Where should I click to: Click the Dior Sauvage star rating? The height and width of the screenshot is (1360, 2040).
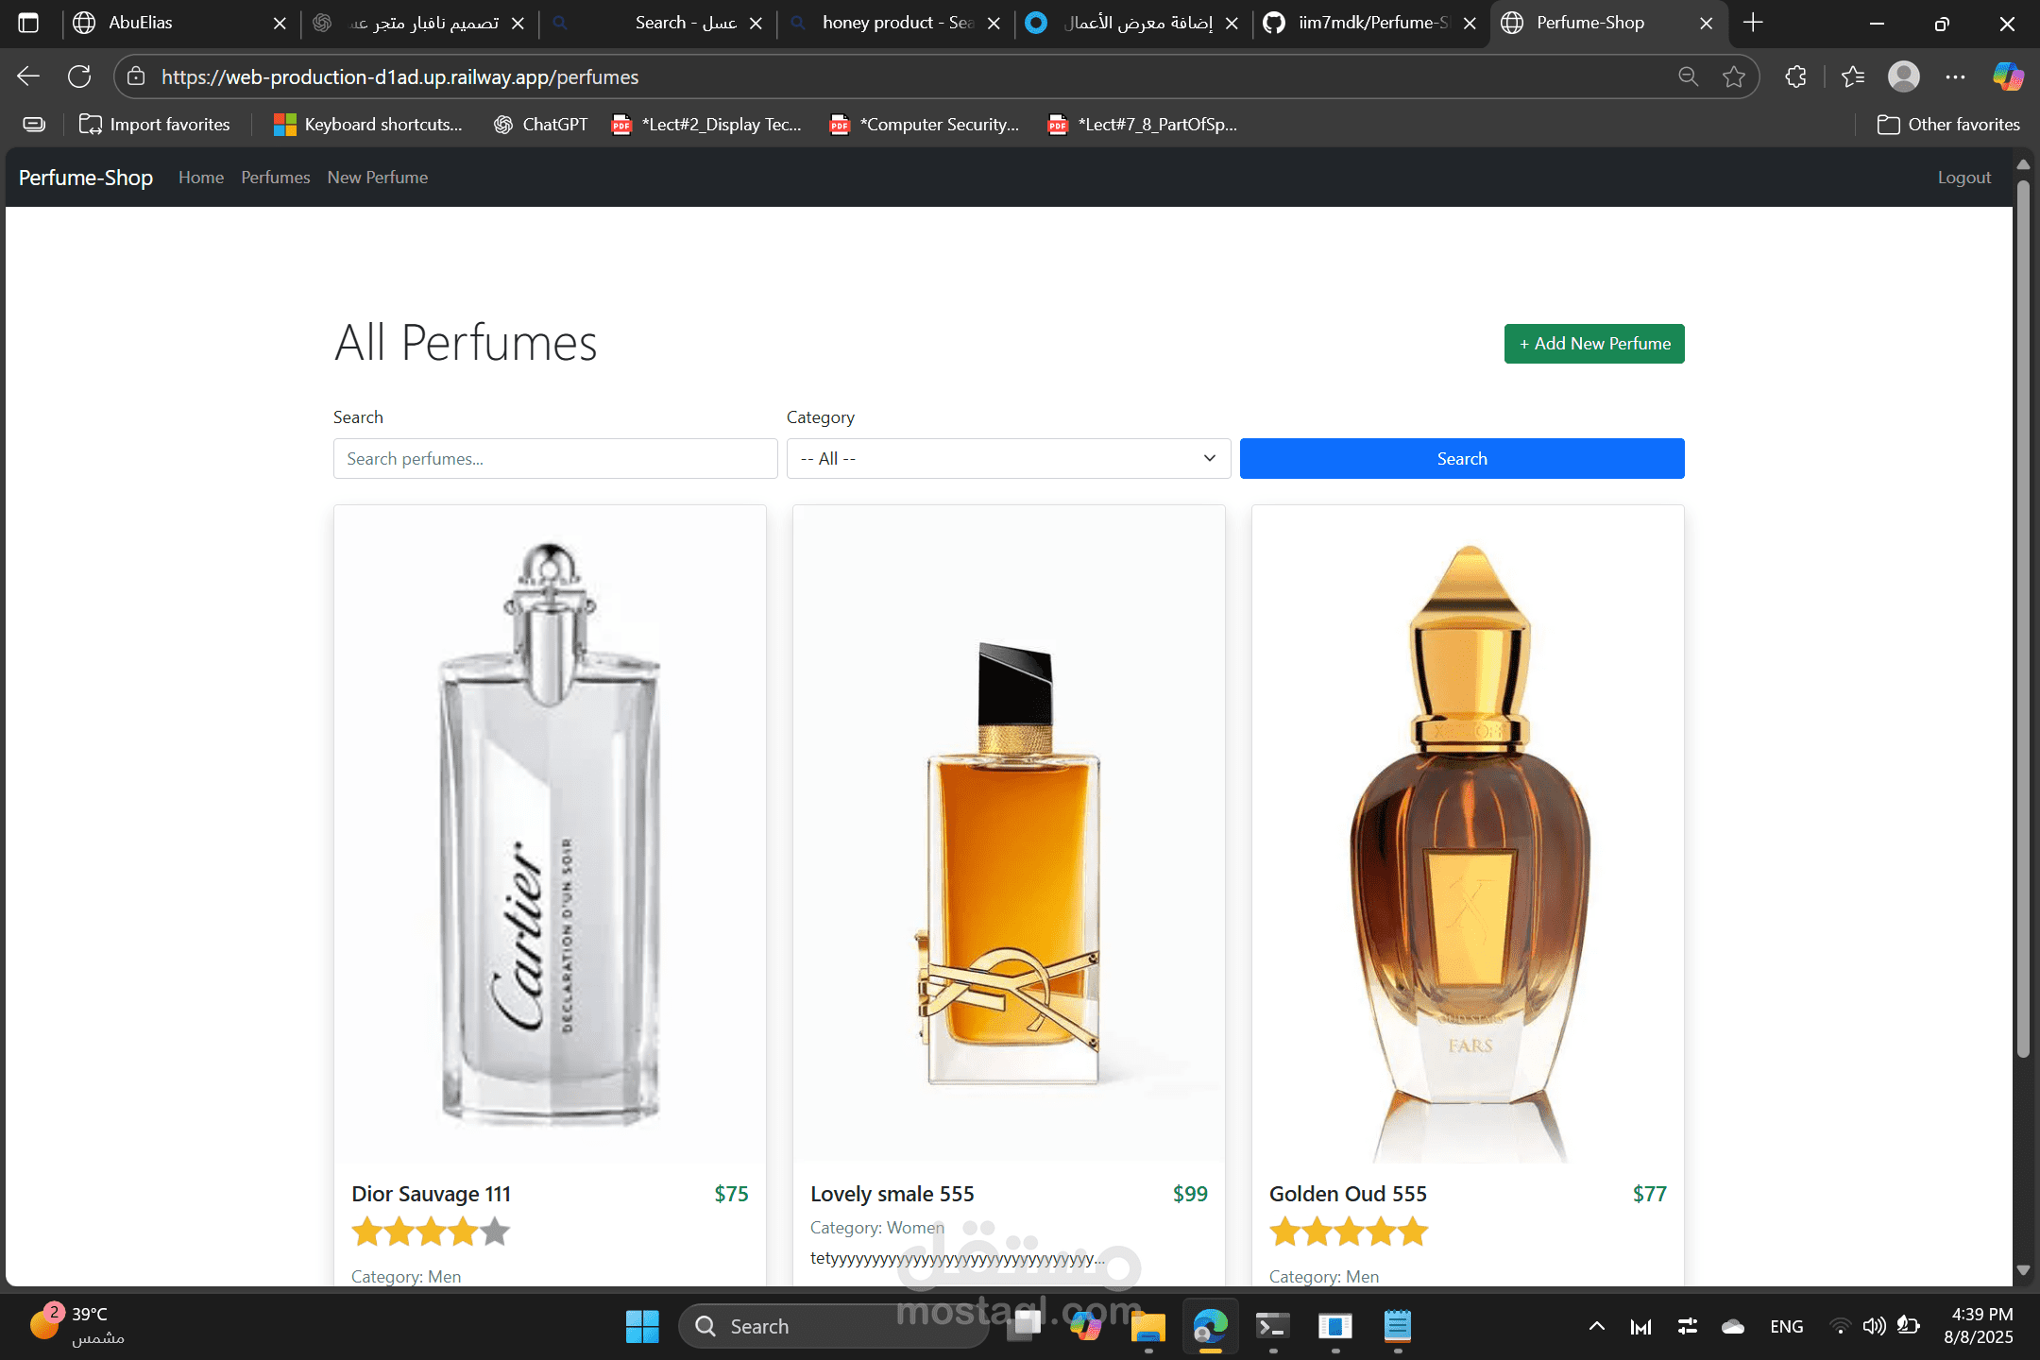coord(431,1232)
